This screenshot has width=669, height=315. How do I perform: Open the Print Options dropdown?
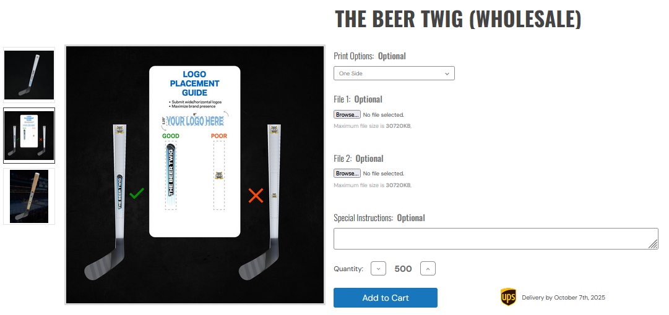394,73
